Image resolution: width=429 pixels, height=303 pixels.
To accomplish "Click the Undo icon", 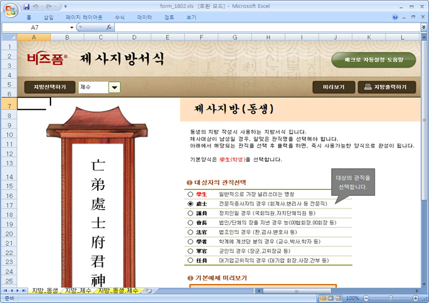I will point(35,6).
